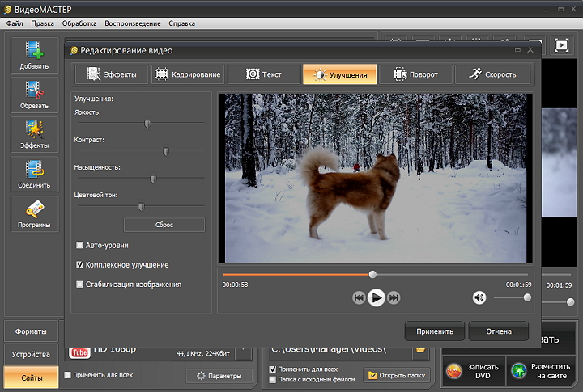This screenshot has height=392, width=583.
Task: Click the ВидеоМАСТЕР logo in title bar
Action: tap(8, 10)
